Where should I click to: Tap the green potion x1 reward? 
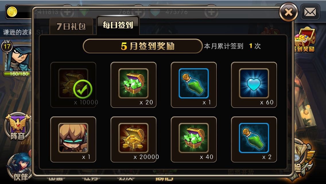point(193,85)
